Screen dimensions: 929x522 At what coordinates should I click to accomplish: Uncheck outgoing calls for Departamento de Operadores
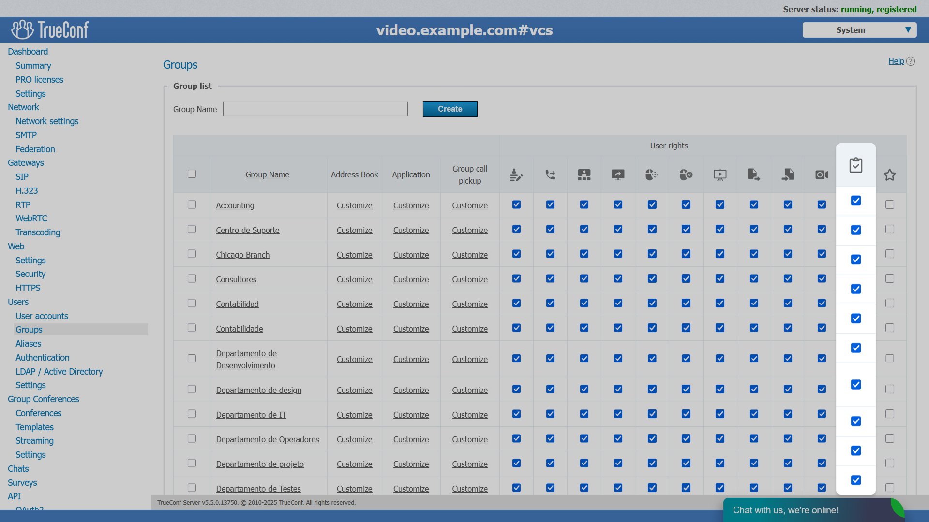[550, 438]
